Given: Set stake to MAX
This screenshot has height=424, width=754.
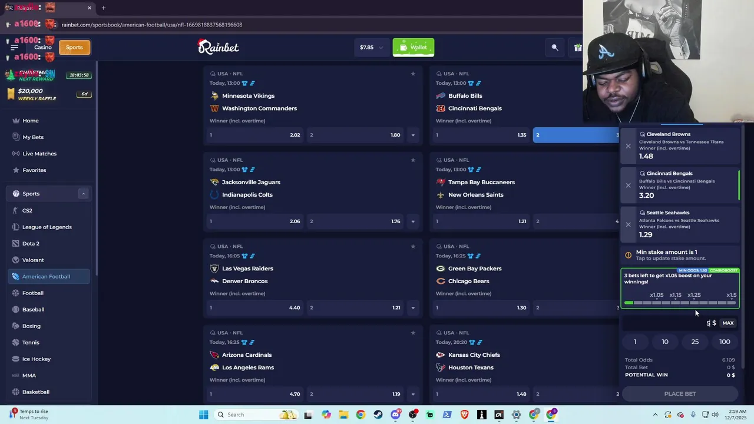Looking at the screenshot, I should pos(728,323).
